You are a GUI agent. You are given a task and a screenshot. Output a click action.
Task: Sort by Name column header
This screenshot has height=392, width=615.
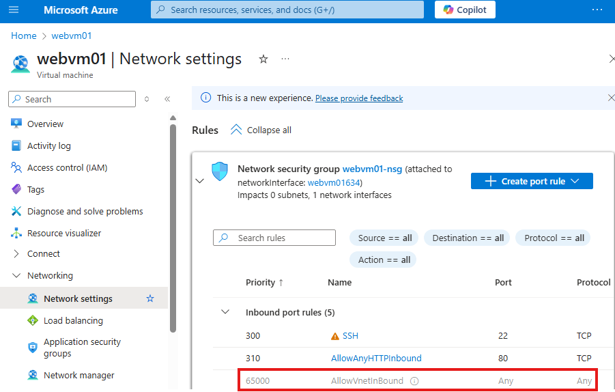pos(340,283)
